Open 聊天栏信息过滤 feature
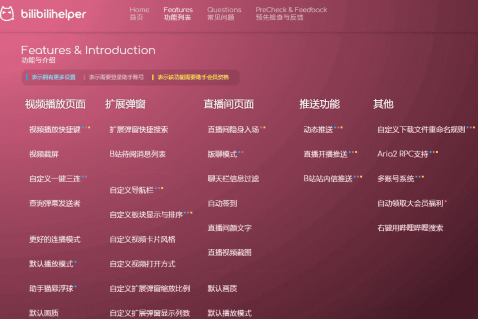The image size is (478, 319). point(233,178)
